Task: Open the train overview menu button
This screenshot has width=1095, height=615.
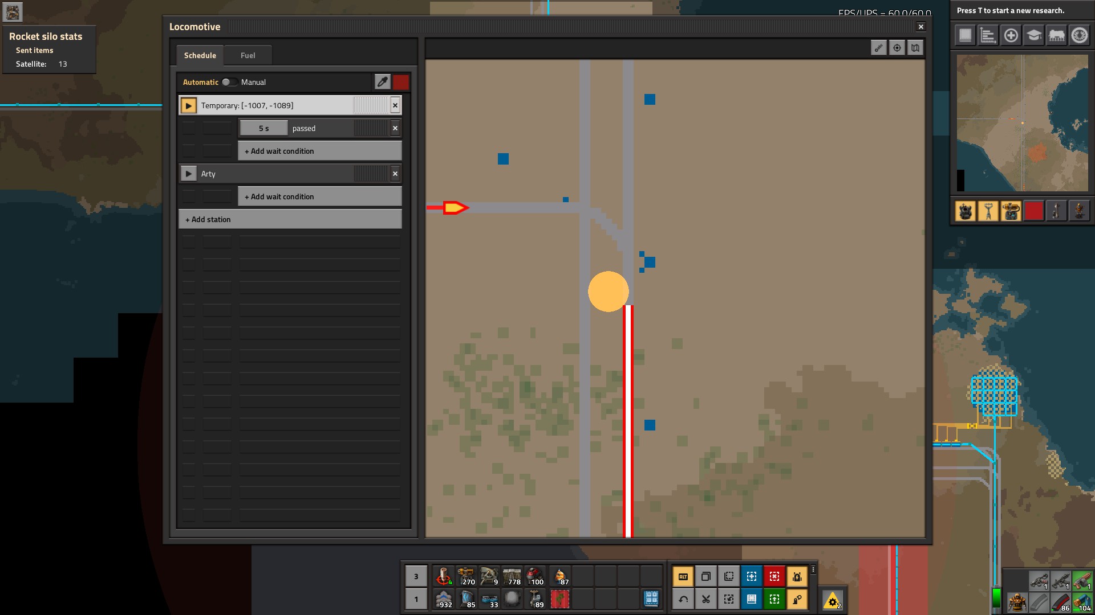Action: click(1056, 35)
